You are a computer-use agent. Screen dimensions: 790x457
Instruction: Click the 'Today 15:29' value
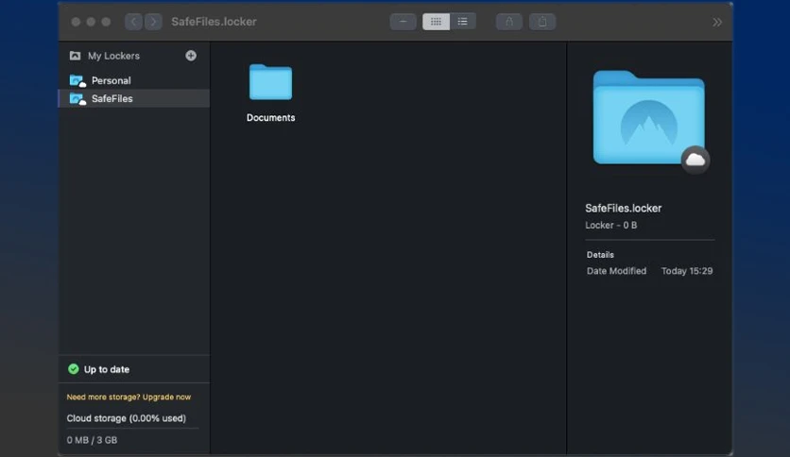pos(687,271)
